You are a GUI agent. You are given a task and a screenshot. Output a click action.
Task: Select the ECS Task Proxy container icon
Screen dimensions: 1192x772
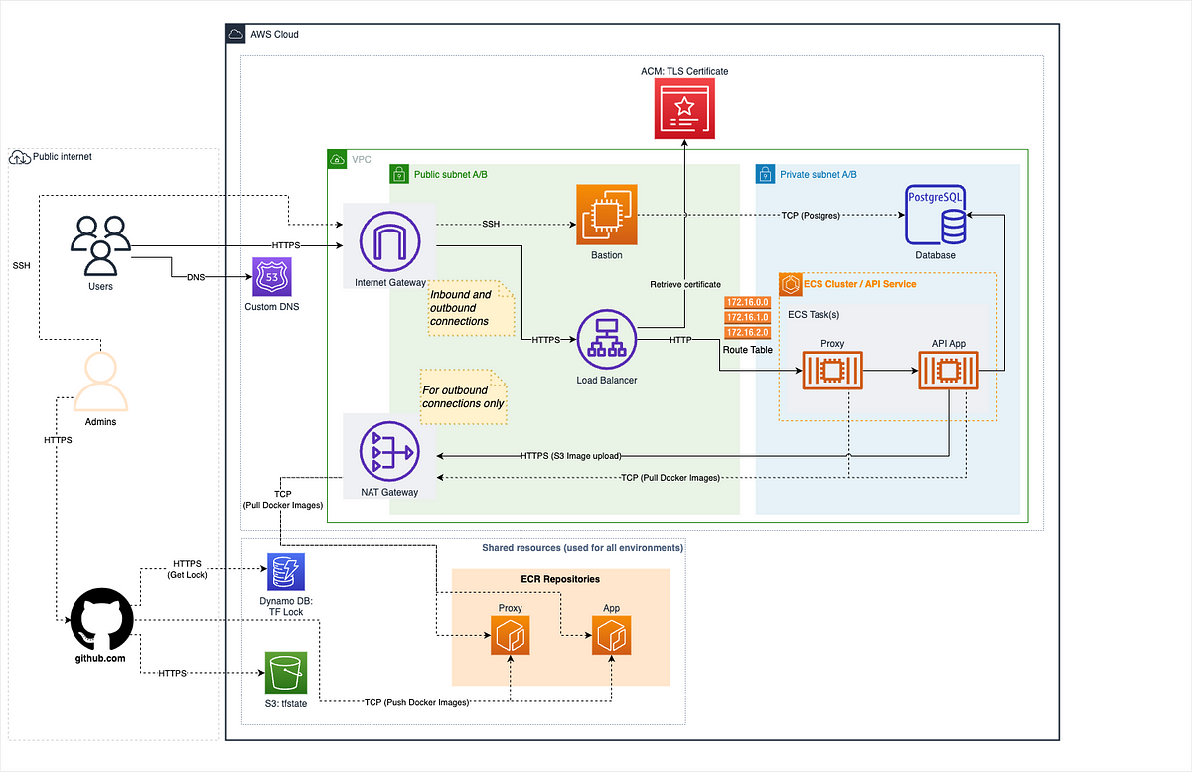(x=832, y=372)
